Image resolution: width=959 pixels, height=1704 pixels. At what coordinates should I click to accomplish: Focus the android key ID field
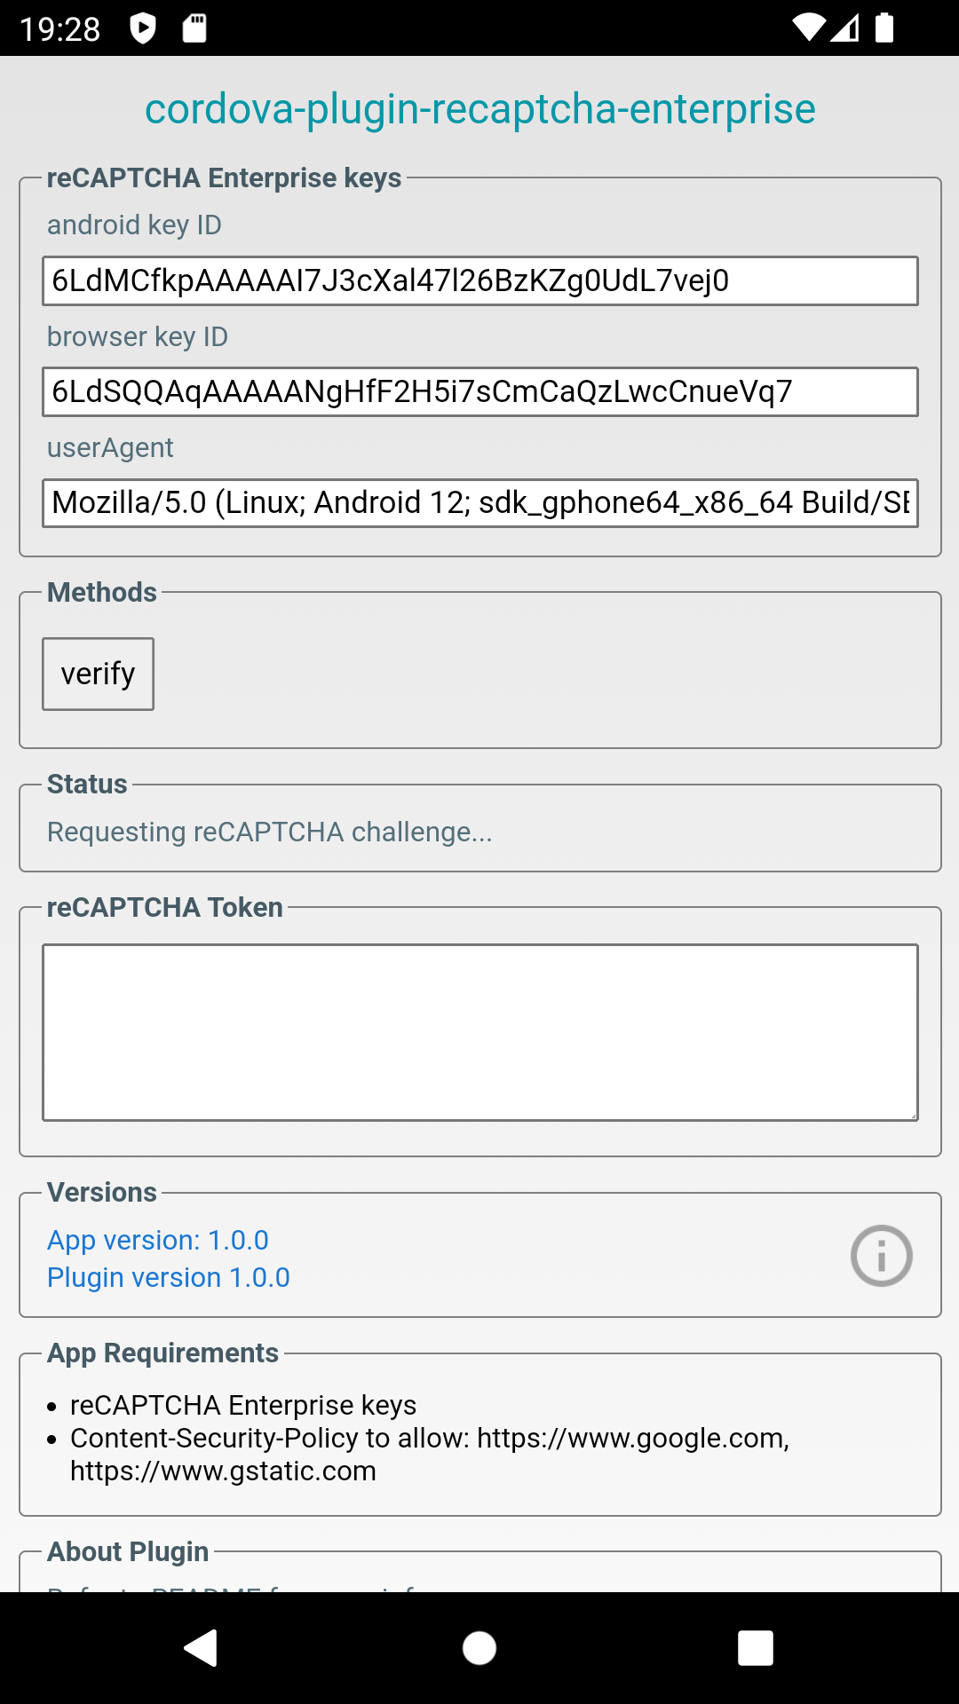pos(479,280)
